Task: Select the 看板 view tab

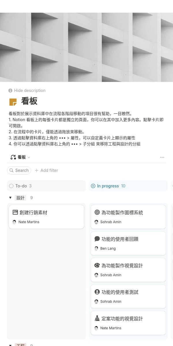Action: coord(20,157)
